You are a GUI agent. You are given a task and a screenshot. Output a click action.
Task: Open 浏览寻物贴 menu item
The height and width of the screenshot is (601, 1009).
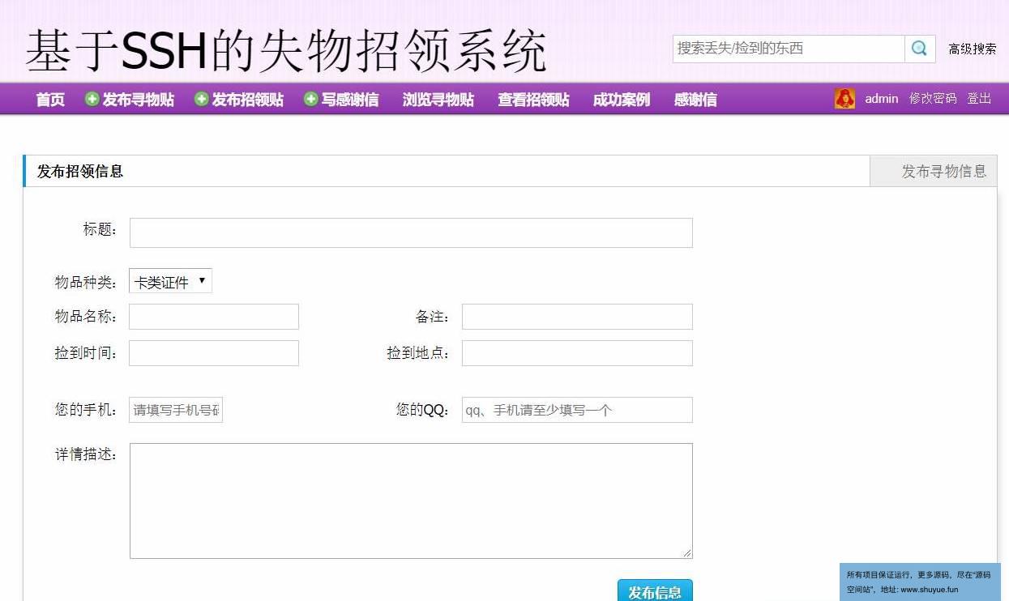[438, 100]
